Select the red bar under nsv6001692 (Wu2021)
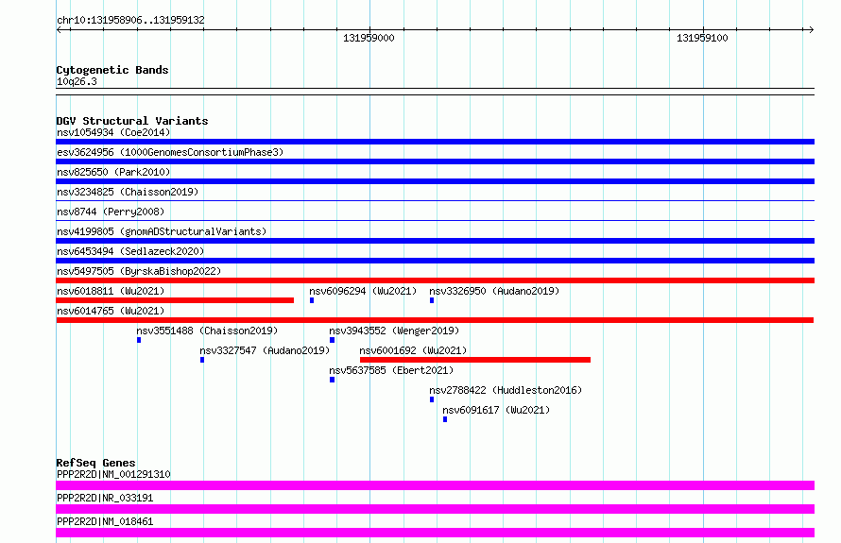The width and height of the screenshot is (841, 543). (475, 360)
